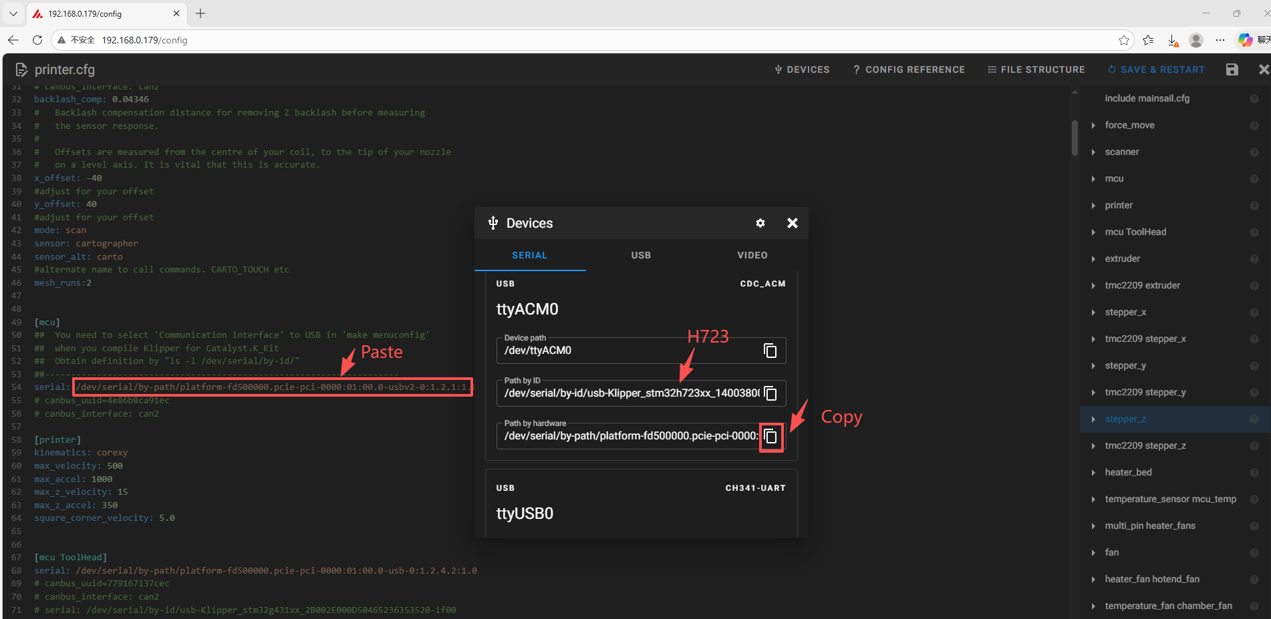
Task: Show help for stepper_x section
Action: 1254,313
